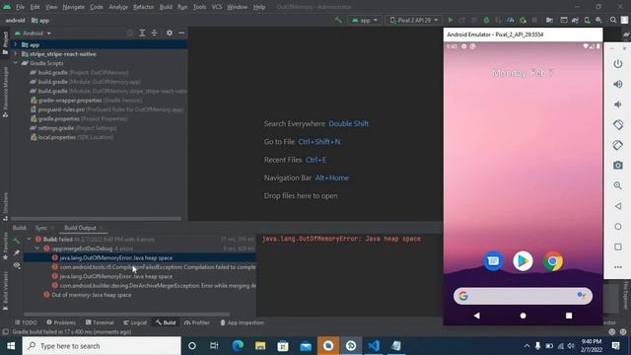Launch Chrome on the emulator home screen

pyautogui.click(x=553, y=261)
